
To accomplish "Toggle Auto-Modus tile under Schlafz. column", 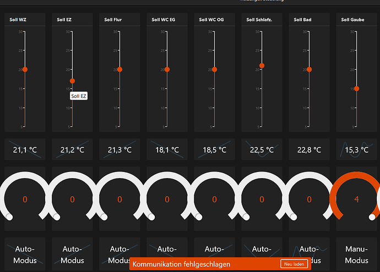I will point(262,248).
